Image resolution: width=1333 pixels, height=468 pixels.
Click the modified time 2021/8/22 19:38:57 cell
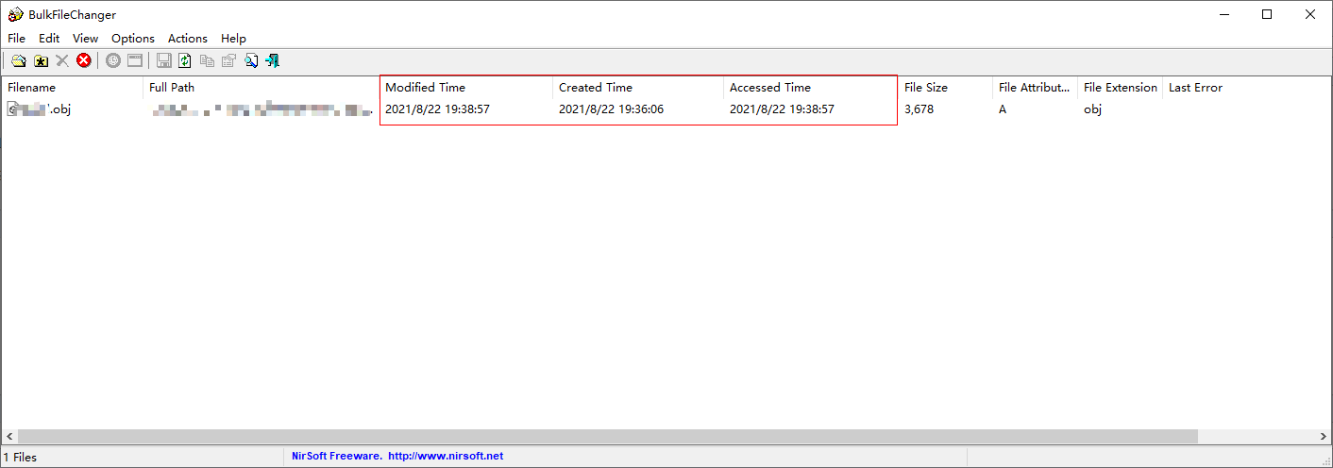437,109
